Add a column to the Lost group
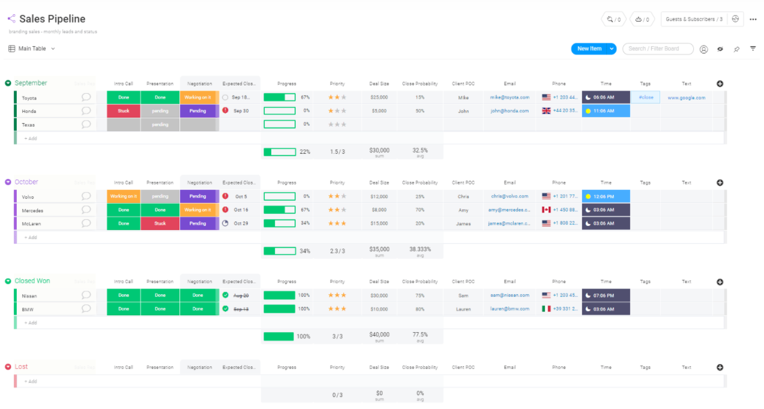Viewport: 764px width, 409px height. pyautogui.click(x=720, y=367)
